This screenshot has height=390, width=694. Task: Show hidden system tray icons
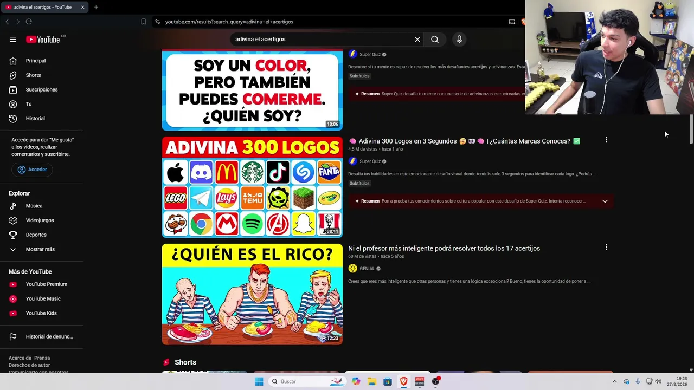[615, 381]
